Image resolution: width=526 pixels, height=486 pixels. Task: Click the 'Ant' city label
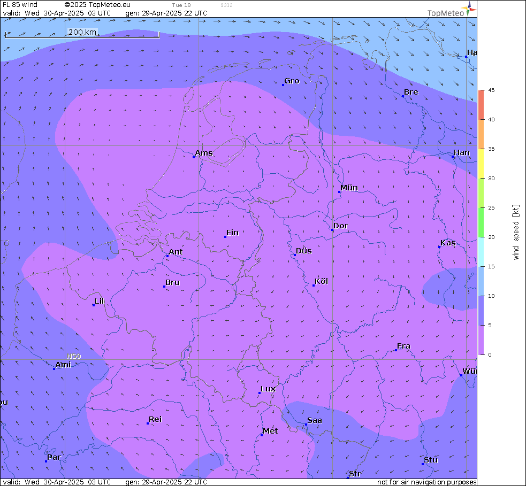(176, 252)
